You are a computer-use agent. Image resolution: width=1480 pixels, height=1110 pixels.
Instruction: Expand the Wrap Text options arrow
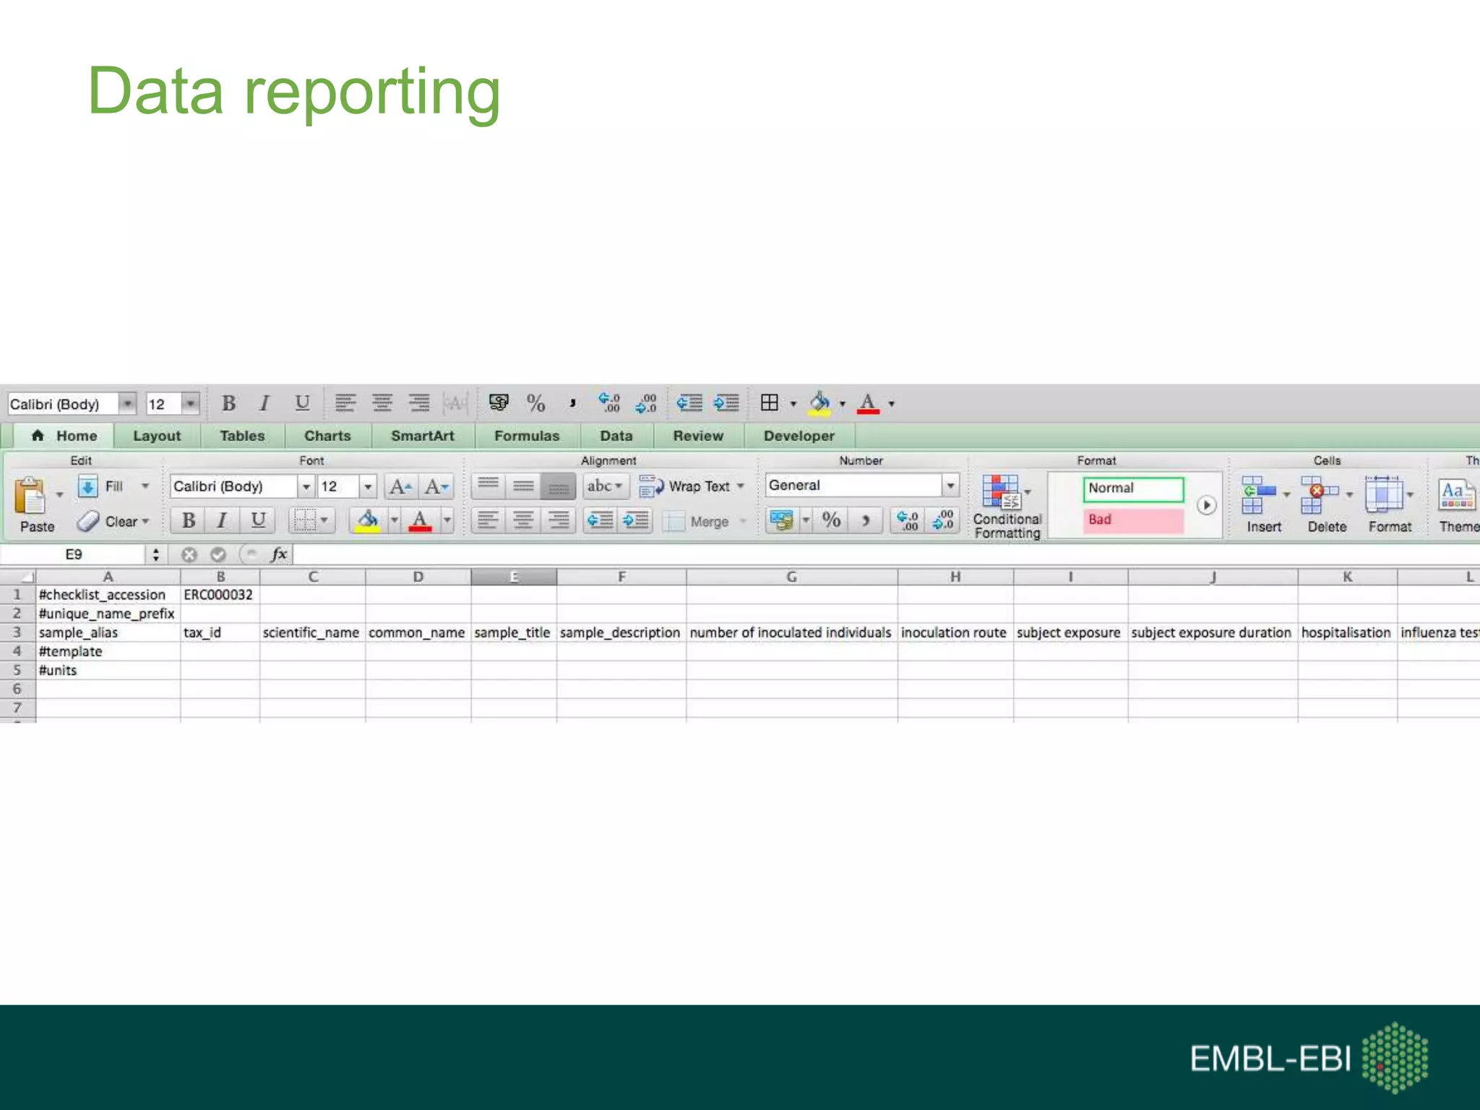(x=741, y=486)
